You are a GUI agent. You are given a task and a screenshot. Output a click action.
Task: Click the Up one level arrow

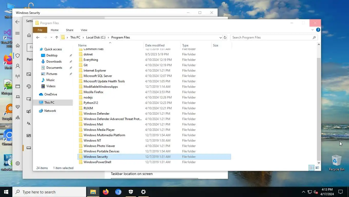[57, 37]
